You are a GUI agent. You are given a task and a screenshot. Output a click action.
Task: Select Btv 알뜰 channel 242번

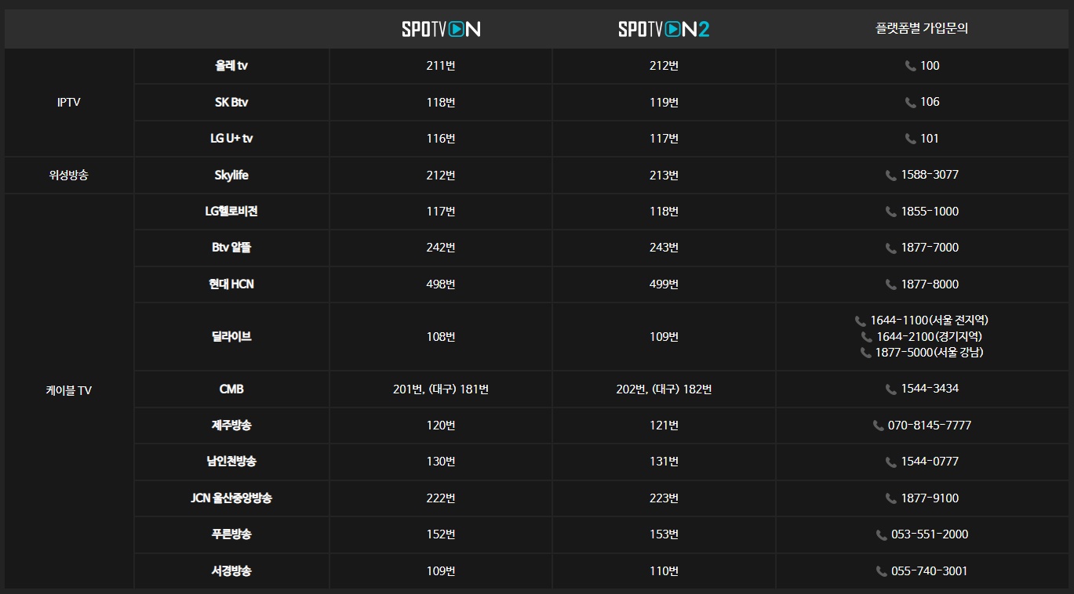441,248
